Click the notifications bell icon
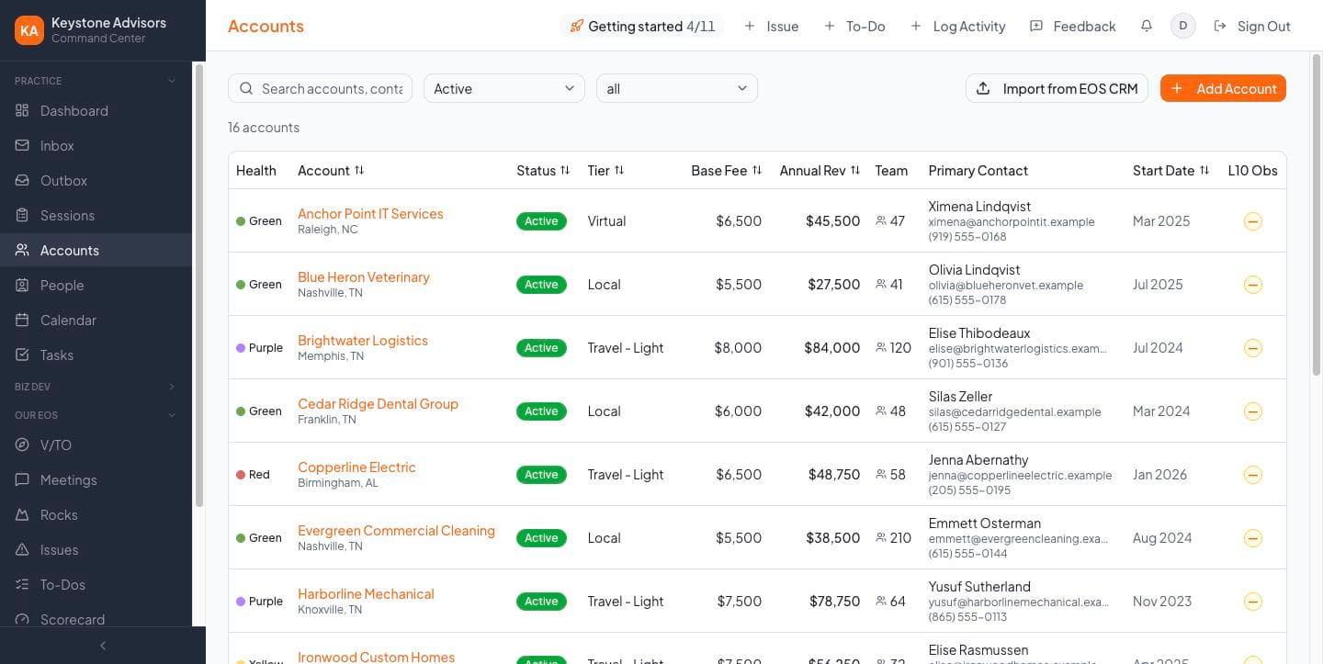The image size is (1323, 664). (1146, 26)
